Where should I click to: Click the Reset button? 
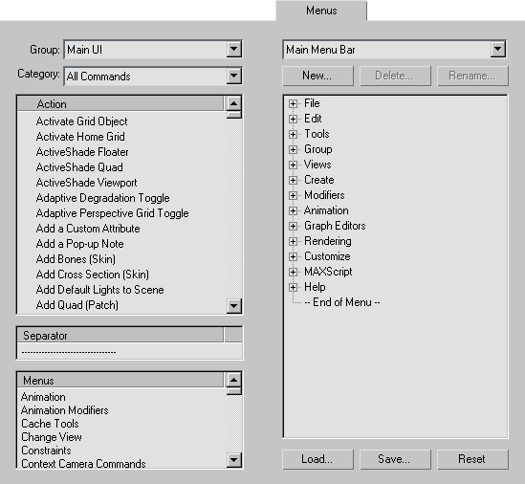[472, 459]
